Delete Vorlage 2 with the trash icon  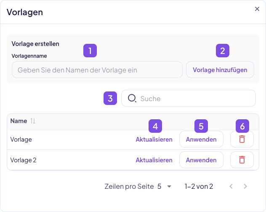(242, 160)
